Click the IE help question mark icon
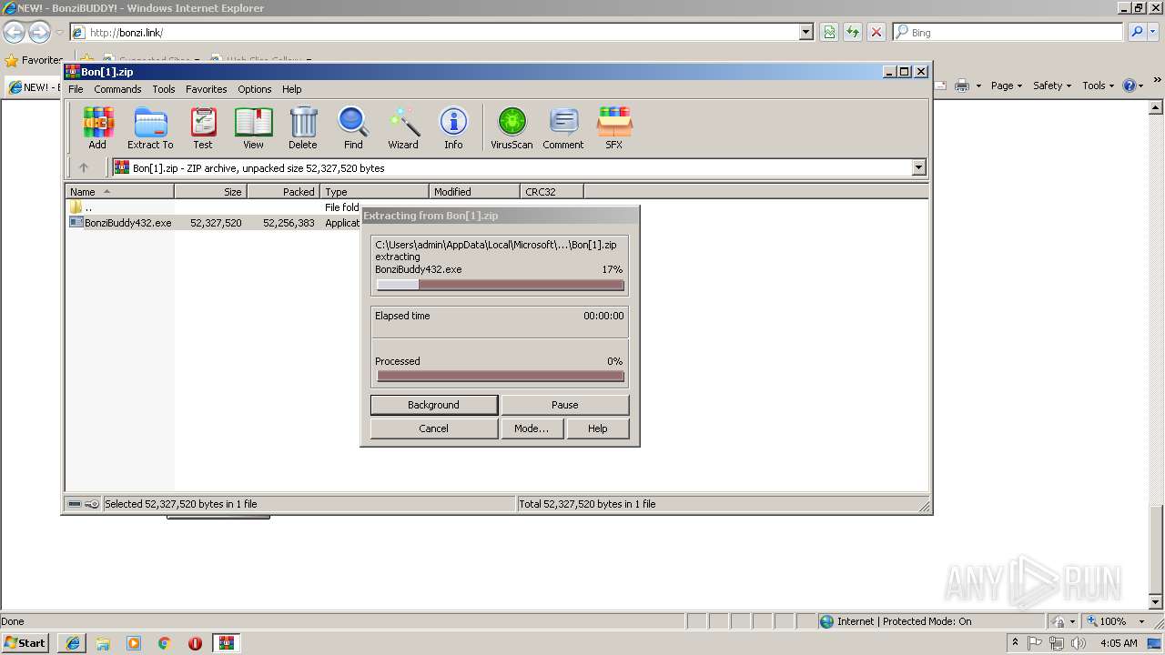 (x=1130, y=86)
